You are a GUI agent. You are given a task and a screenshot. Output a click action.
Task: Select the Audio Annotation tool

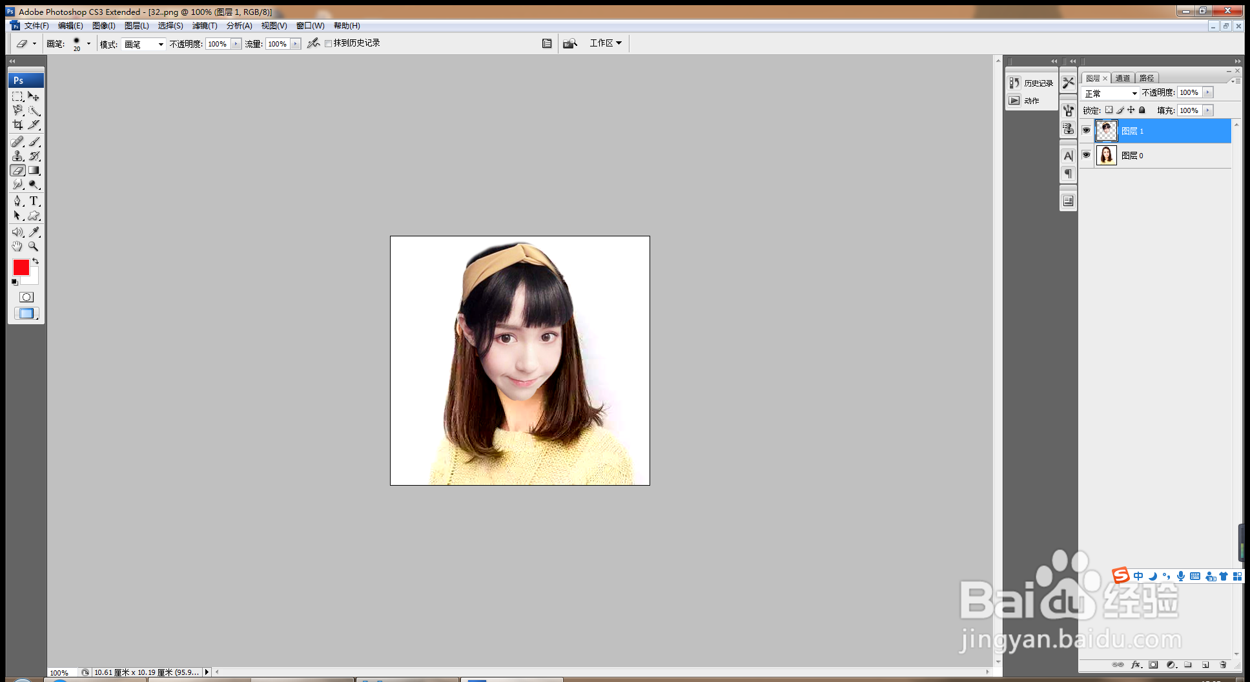pyautogui.click(x=17, y=232)
